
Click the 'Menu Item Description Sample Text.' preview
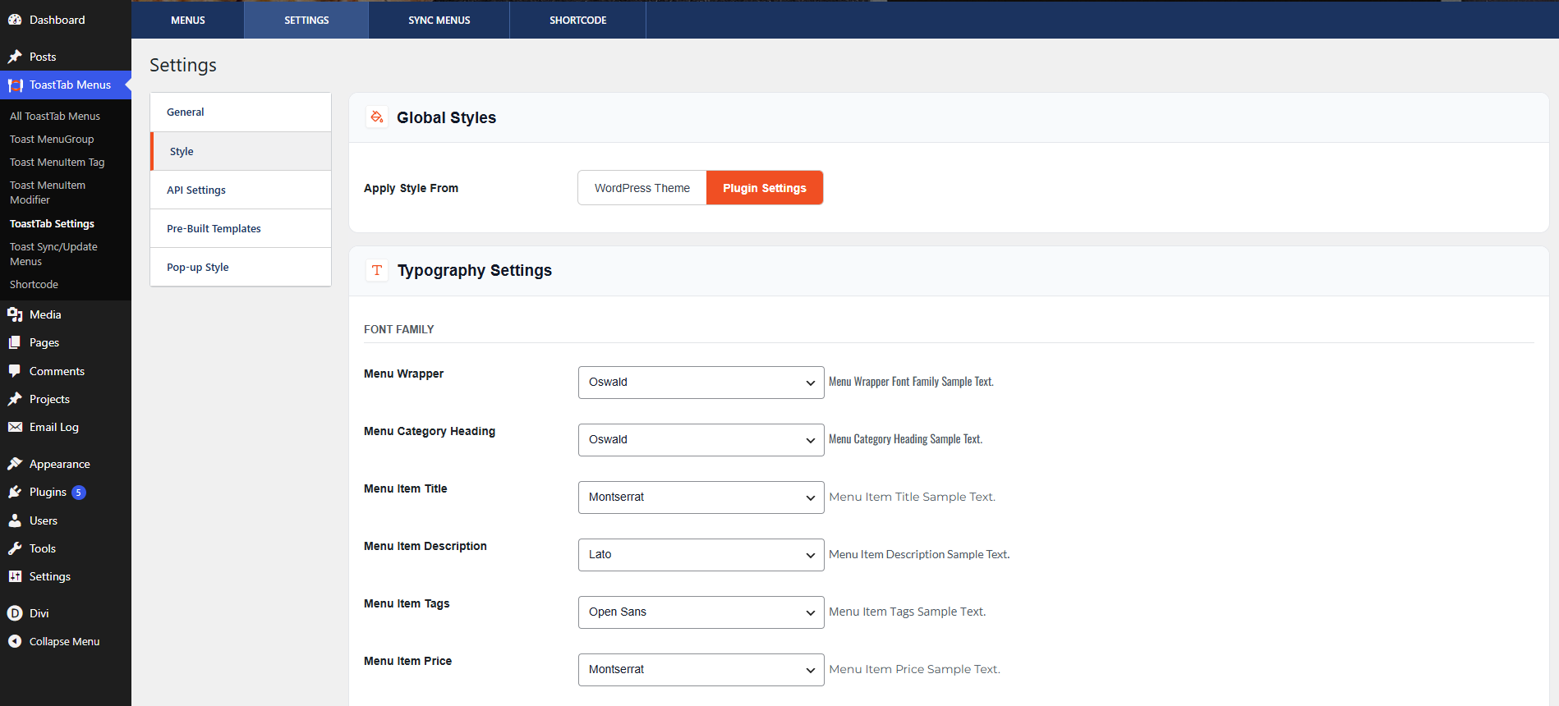click(919, 554)
